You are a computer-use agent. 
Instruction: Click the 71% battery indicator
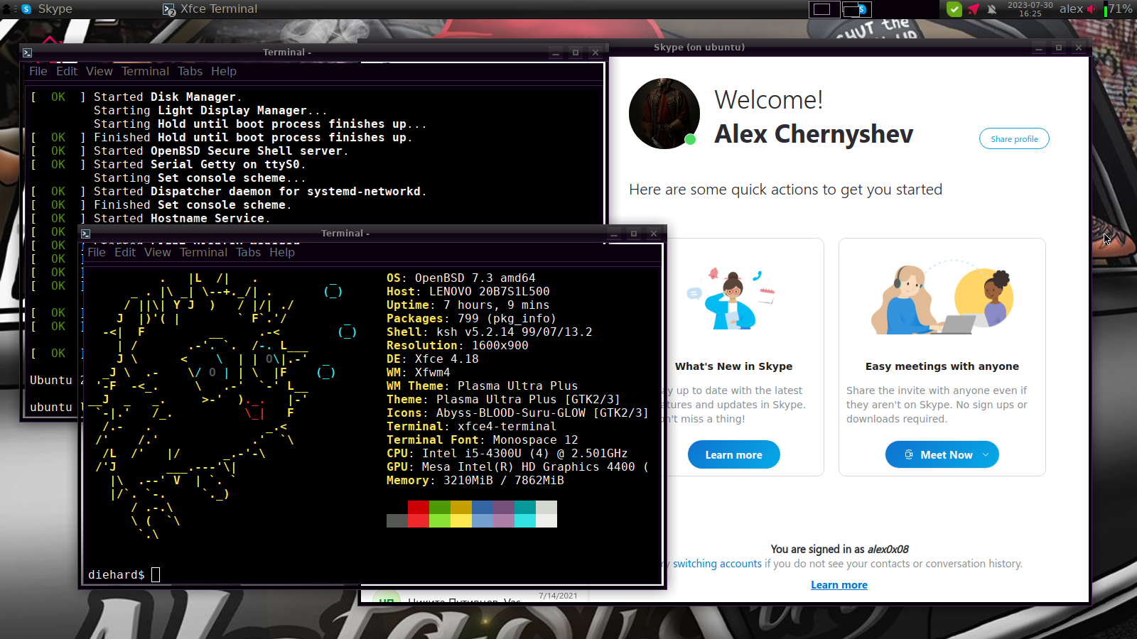point(1119,9)
